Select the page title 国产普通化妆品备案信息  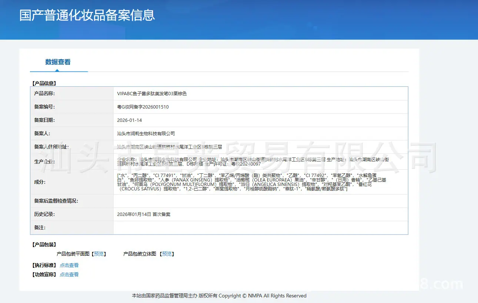click(x=87, y=16)
